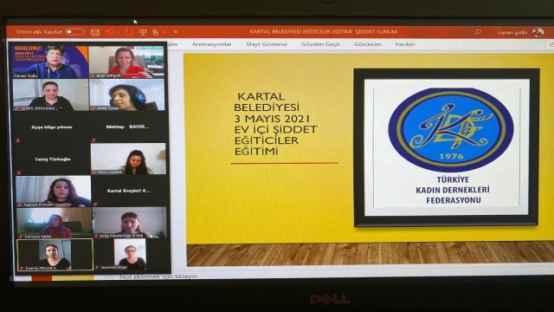Image resolution: width=554 pixels, height=312 pixels.
Task: Click the Redo circular arrow icon
Action: tap(128, 32)
